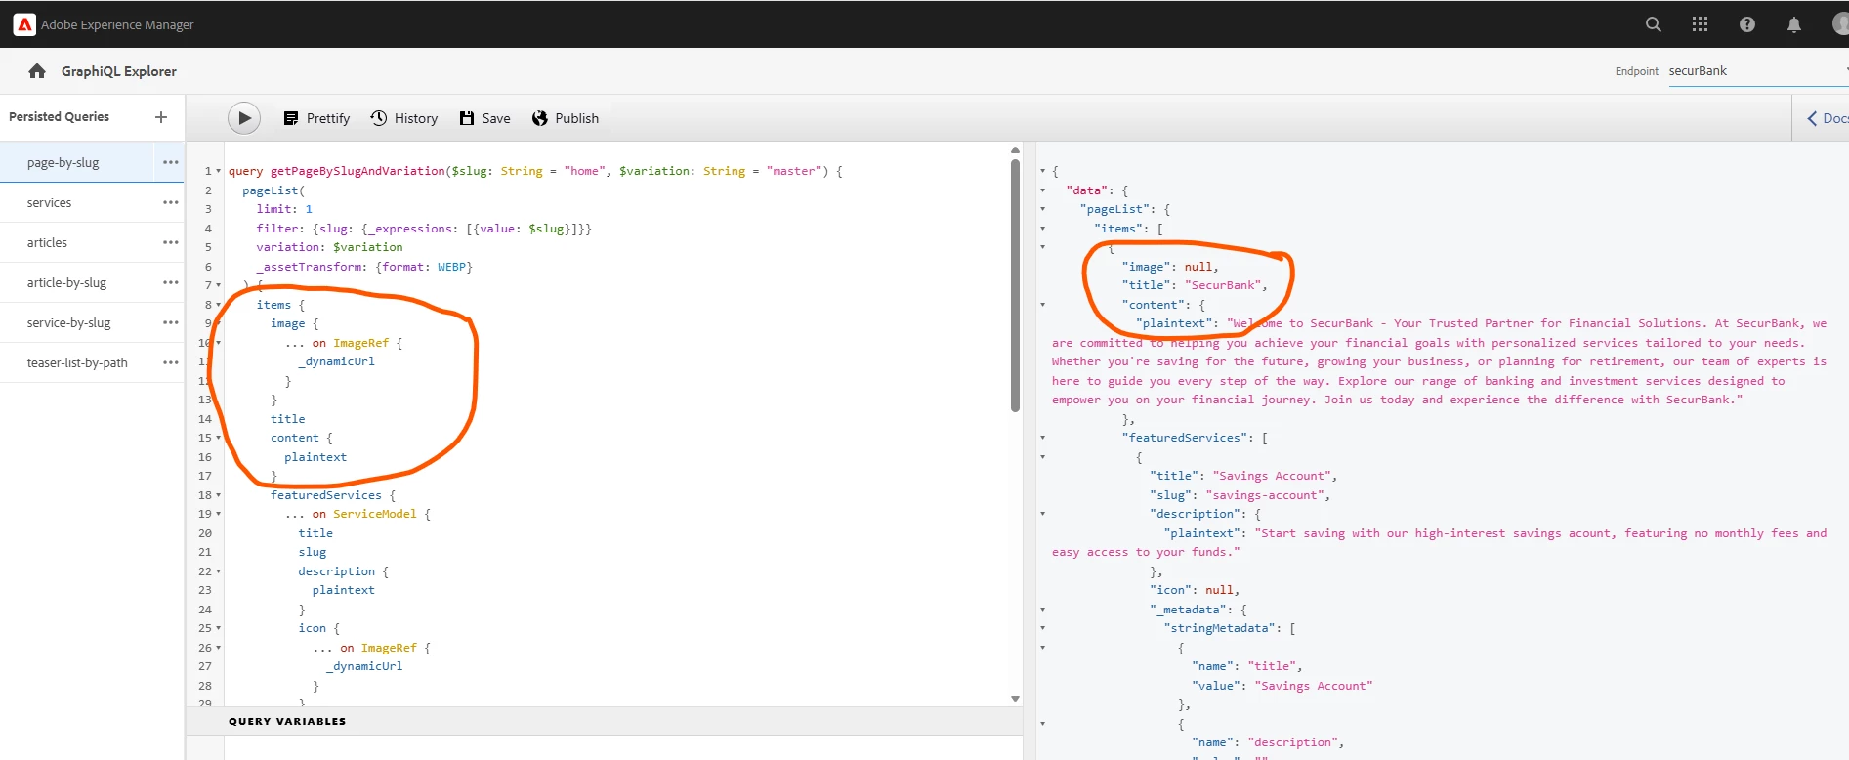Collapse the "pageList" object in results

pos(1043,209)
